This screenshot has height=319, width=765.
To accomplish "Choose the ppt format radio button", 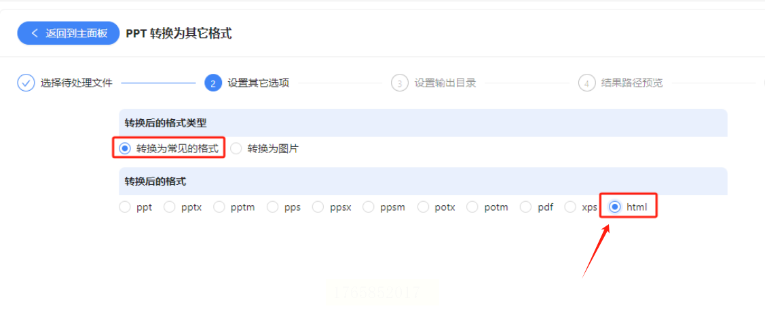I will 125,207.
